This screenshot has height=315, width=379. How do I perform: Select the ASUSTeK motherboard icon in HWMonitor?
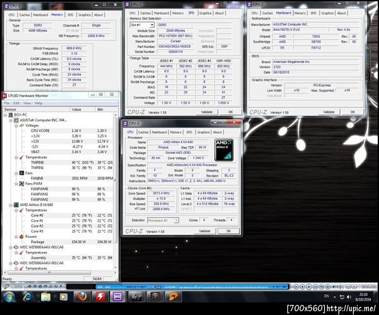click(x=16, y=121)
